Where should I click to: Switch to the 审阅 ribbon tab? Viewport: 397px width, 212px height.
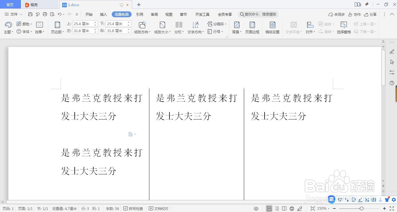point(154,14)
